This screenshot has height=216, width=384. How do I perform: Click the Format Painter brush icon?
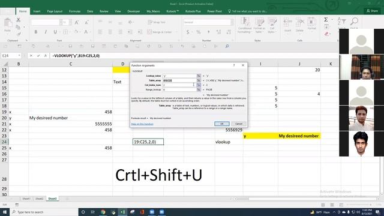point(19,34)
